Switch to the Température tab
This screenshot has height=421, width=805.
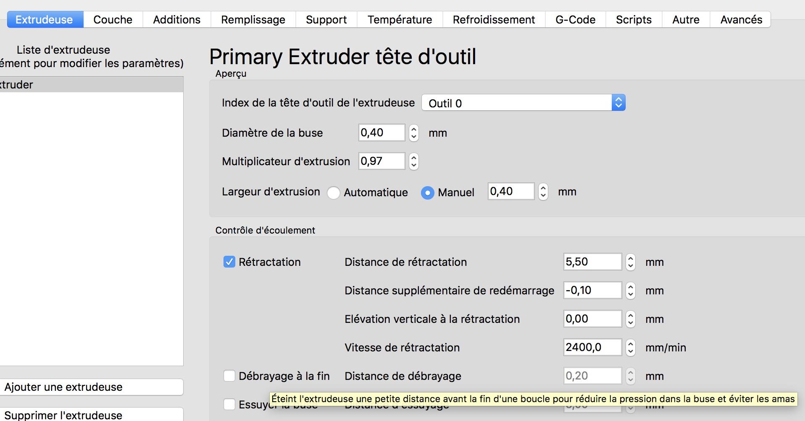(x=400, y=20)
